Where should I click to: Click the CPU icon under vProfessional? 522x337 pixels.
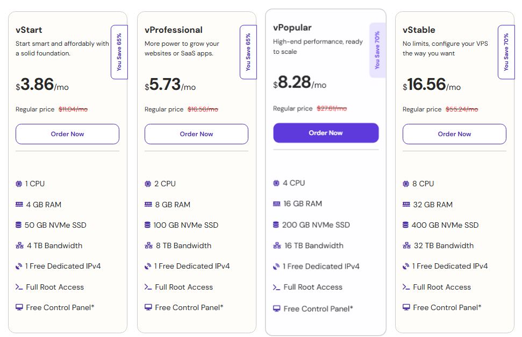(x=148, y=184)
